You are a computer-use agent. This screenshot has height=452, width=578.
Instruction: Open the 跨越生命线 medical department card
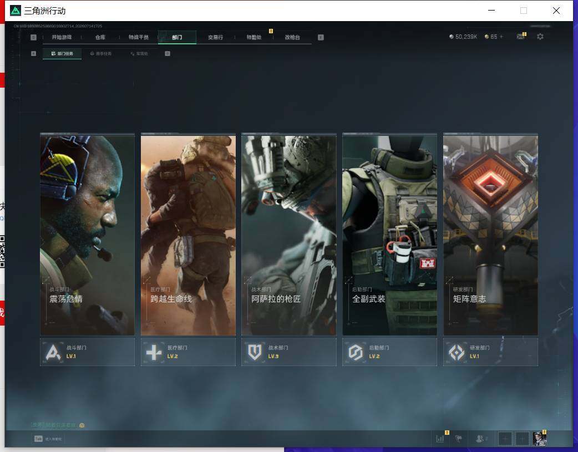(x=188, y=235)
